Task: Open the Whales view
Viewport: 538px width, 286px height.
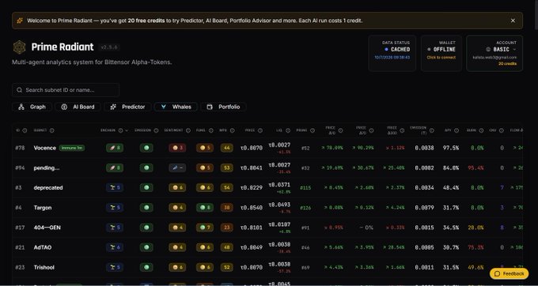Action: click(176, 107)
